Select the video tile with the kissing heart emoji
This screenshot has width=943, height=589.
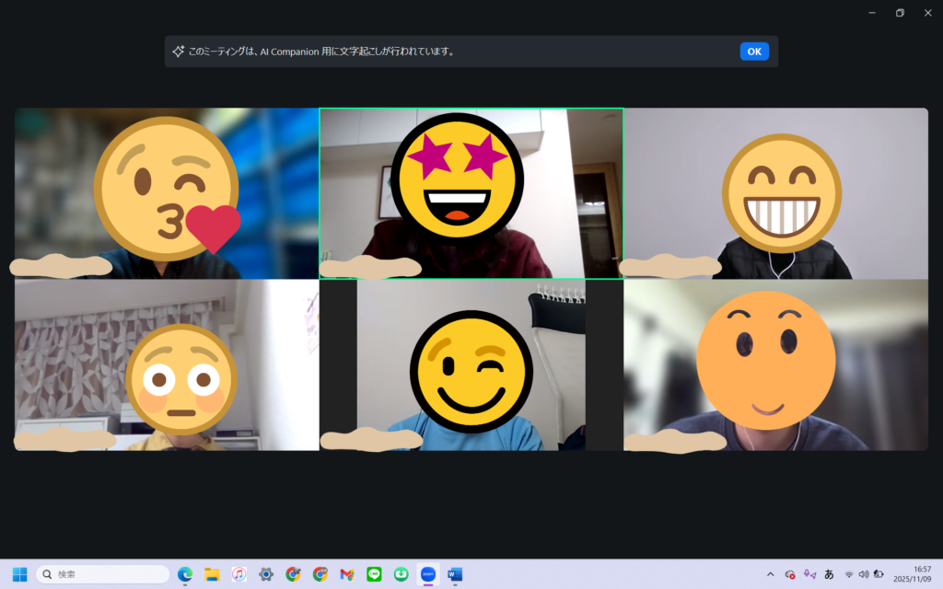[166, 193]
